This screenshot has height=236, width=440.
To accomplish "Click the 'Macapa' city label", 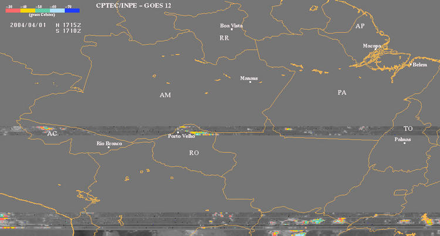I will coord(372,46).
